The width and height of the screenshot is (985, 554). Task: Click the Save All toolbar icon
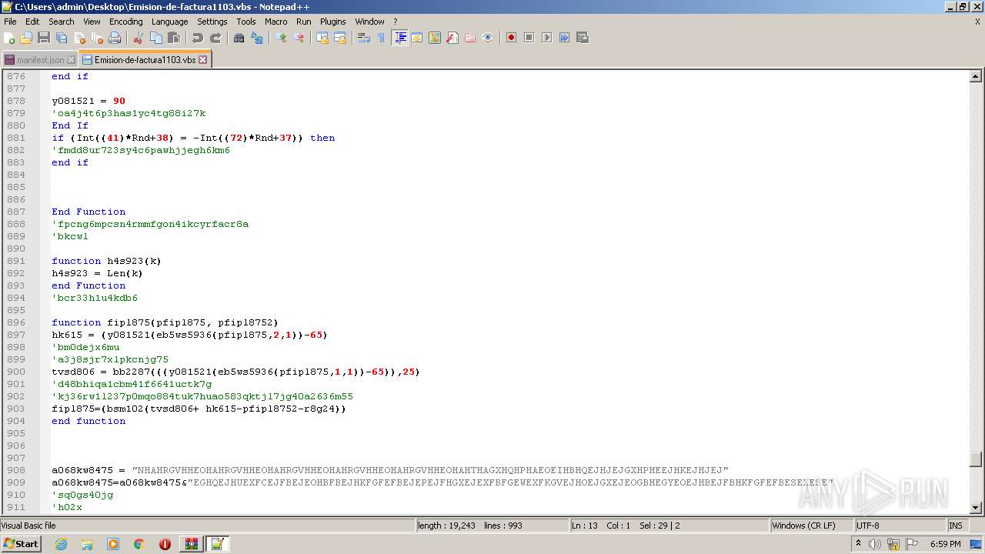coord(62,38)
